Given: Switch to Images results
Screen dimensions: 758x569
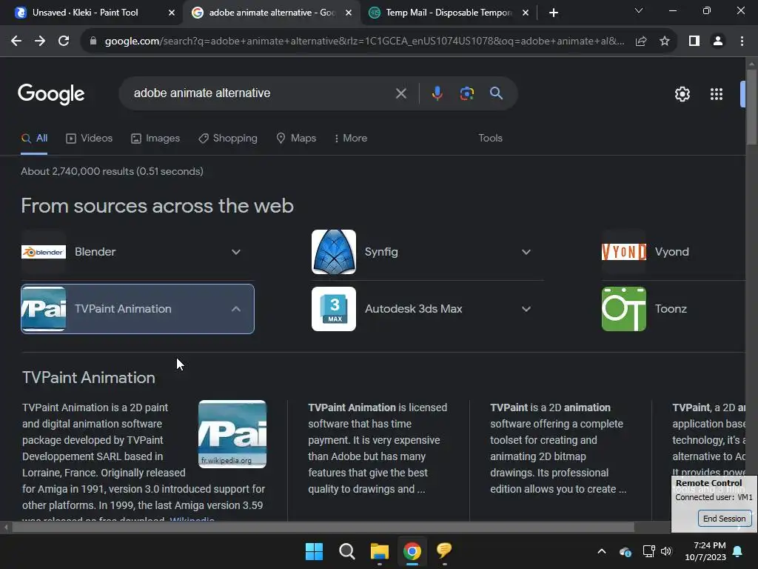Looking at the screenshot, I should point(155,139).
